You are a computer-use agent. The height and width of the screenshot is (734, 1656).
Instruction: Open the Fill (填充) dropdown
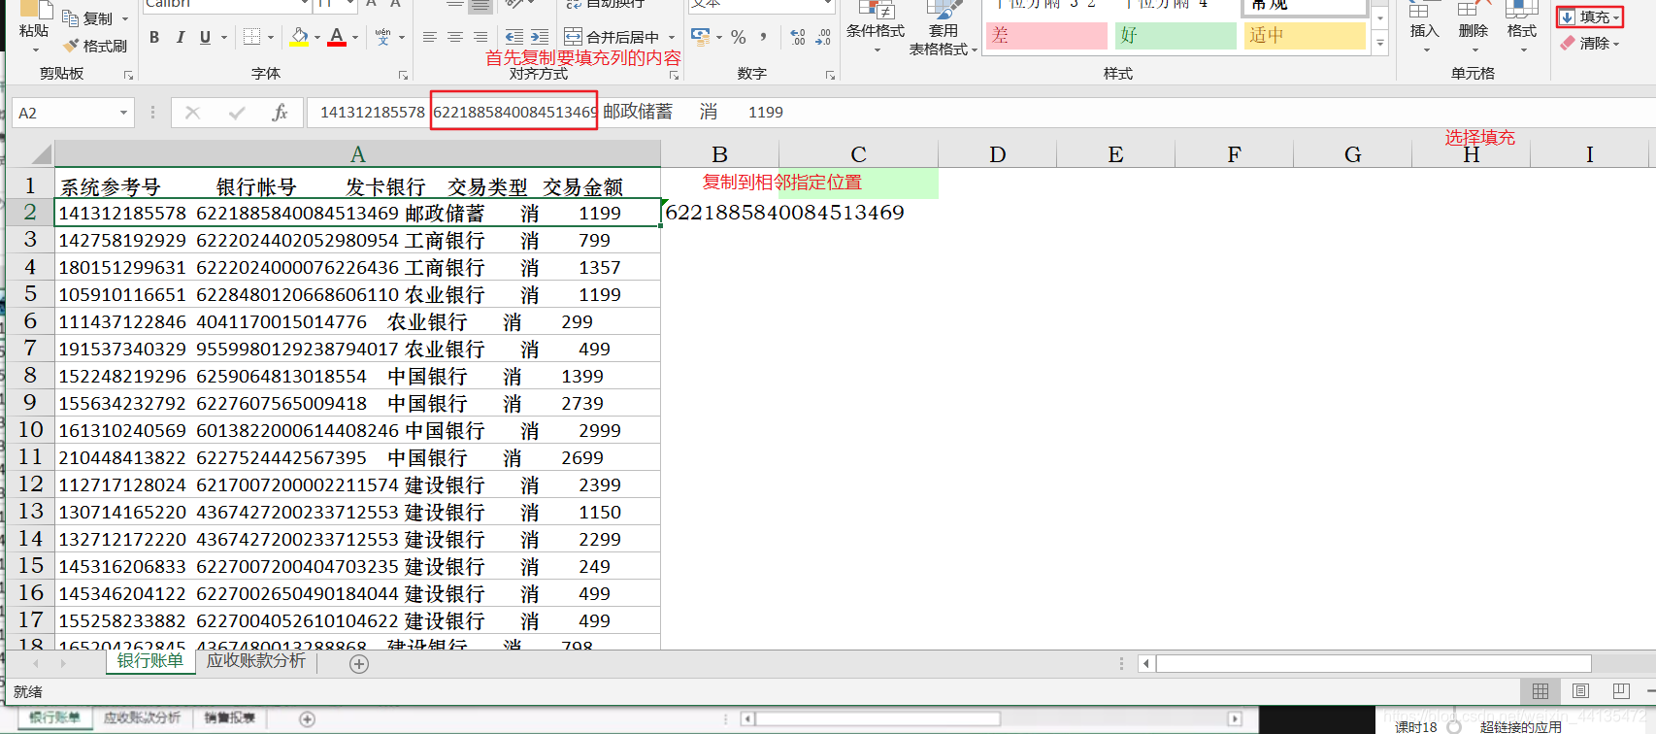[1590, 17]
